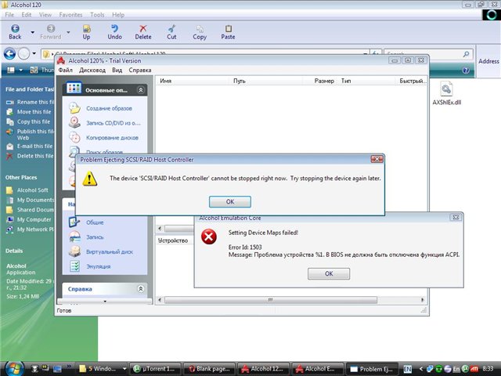Click the Запись settings icon
The height and width of the screenshot is (376, 501).
coord(74,237)
